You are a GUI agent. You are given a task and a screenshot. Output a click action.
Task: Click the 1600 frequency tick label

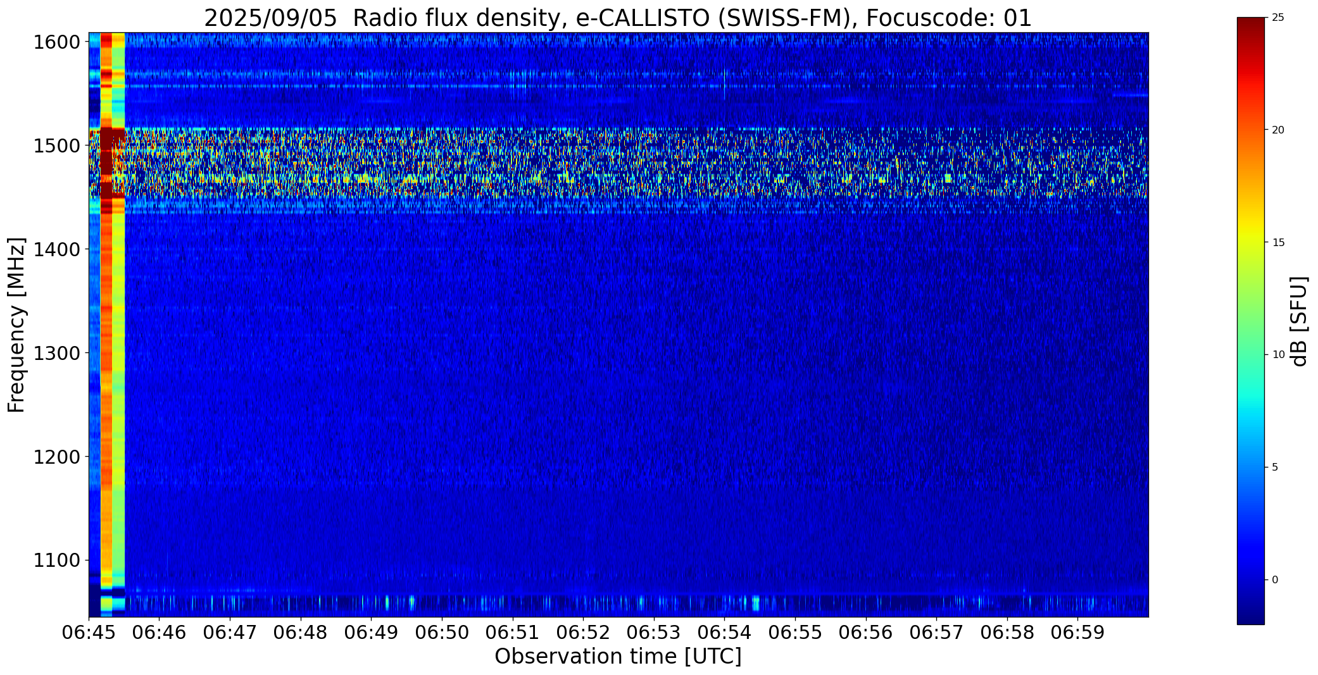pos(56,42)
